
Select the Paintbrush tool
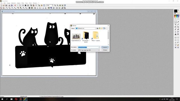pyautogui.click(x=175, y=29)
